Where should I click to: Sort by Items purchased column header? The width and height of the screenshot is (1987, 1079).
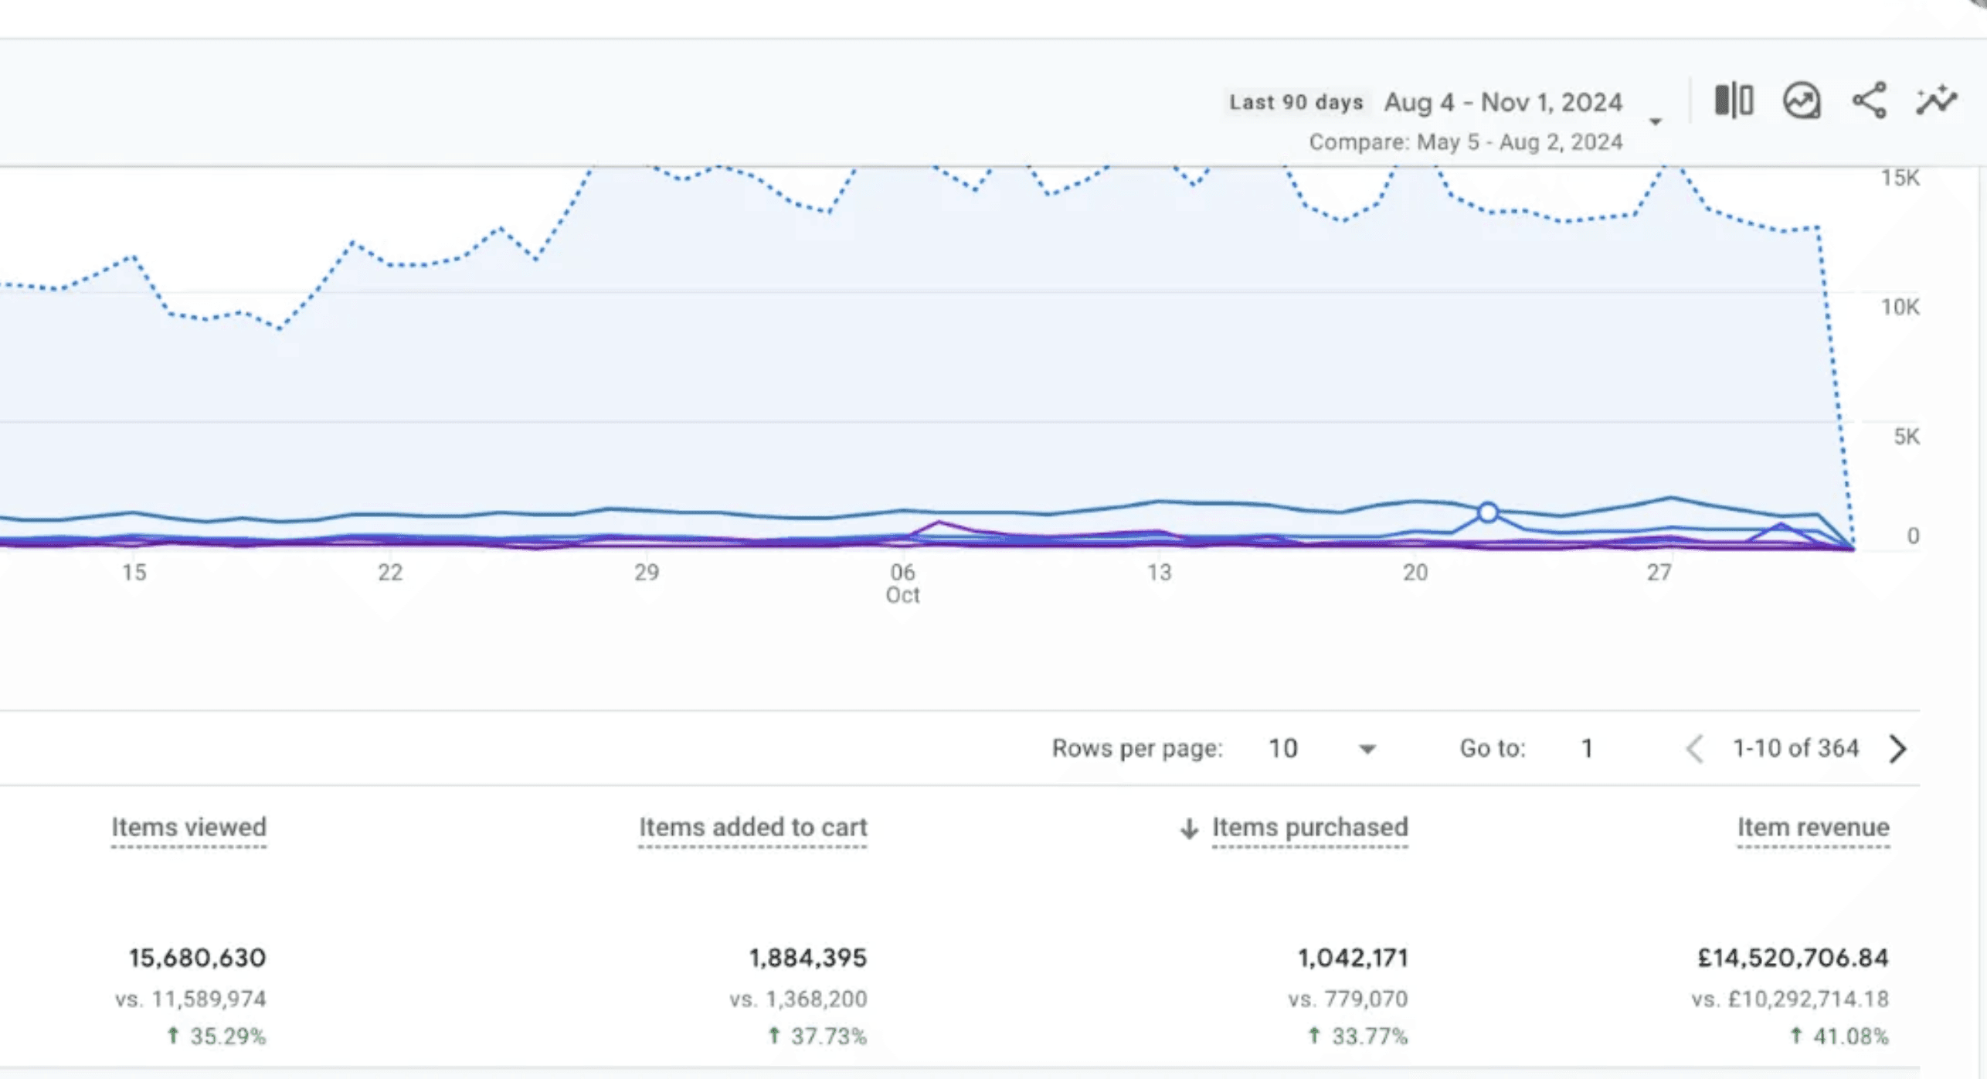coord(1309,827)
